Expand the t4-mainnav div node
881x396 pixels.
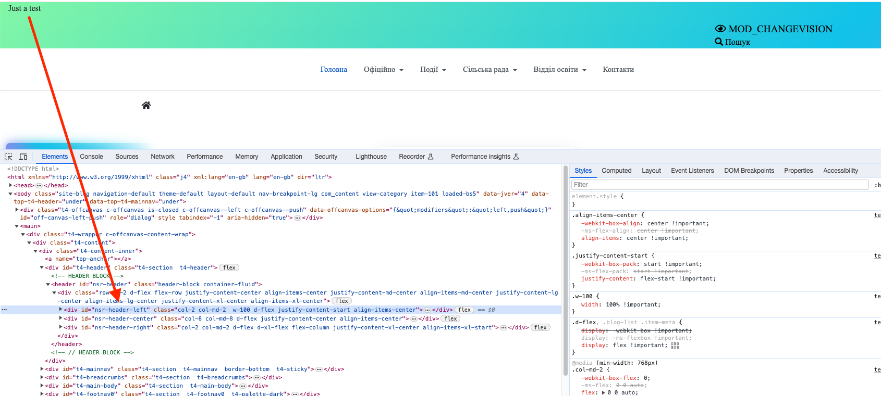(42, 369)
